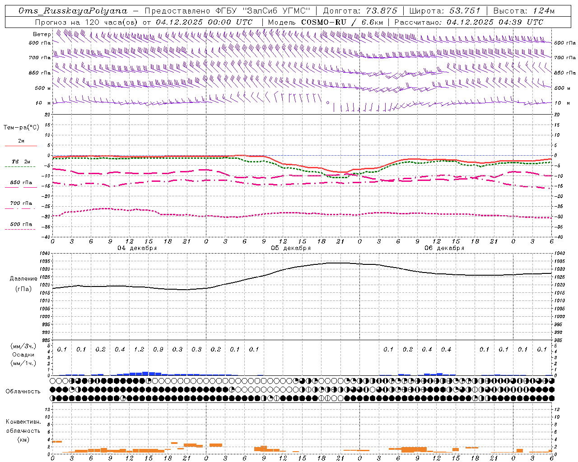Click the Td 2м legend entry
The height and width of the screenshot is (462, 578).
(x=21, y=162)
